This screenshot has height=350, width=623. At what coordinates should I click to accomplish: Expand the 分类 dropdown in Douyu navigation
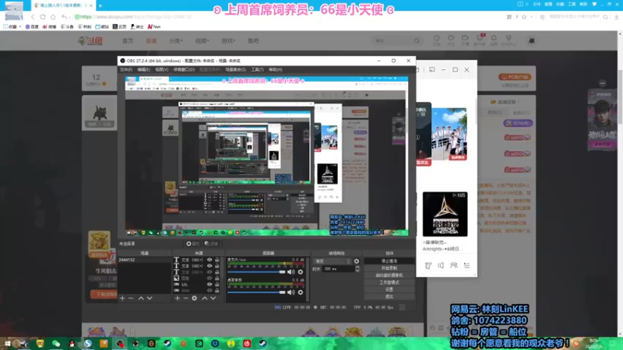[x=176, y=40]
